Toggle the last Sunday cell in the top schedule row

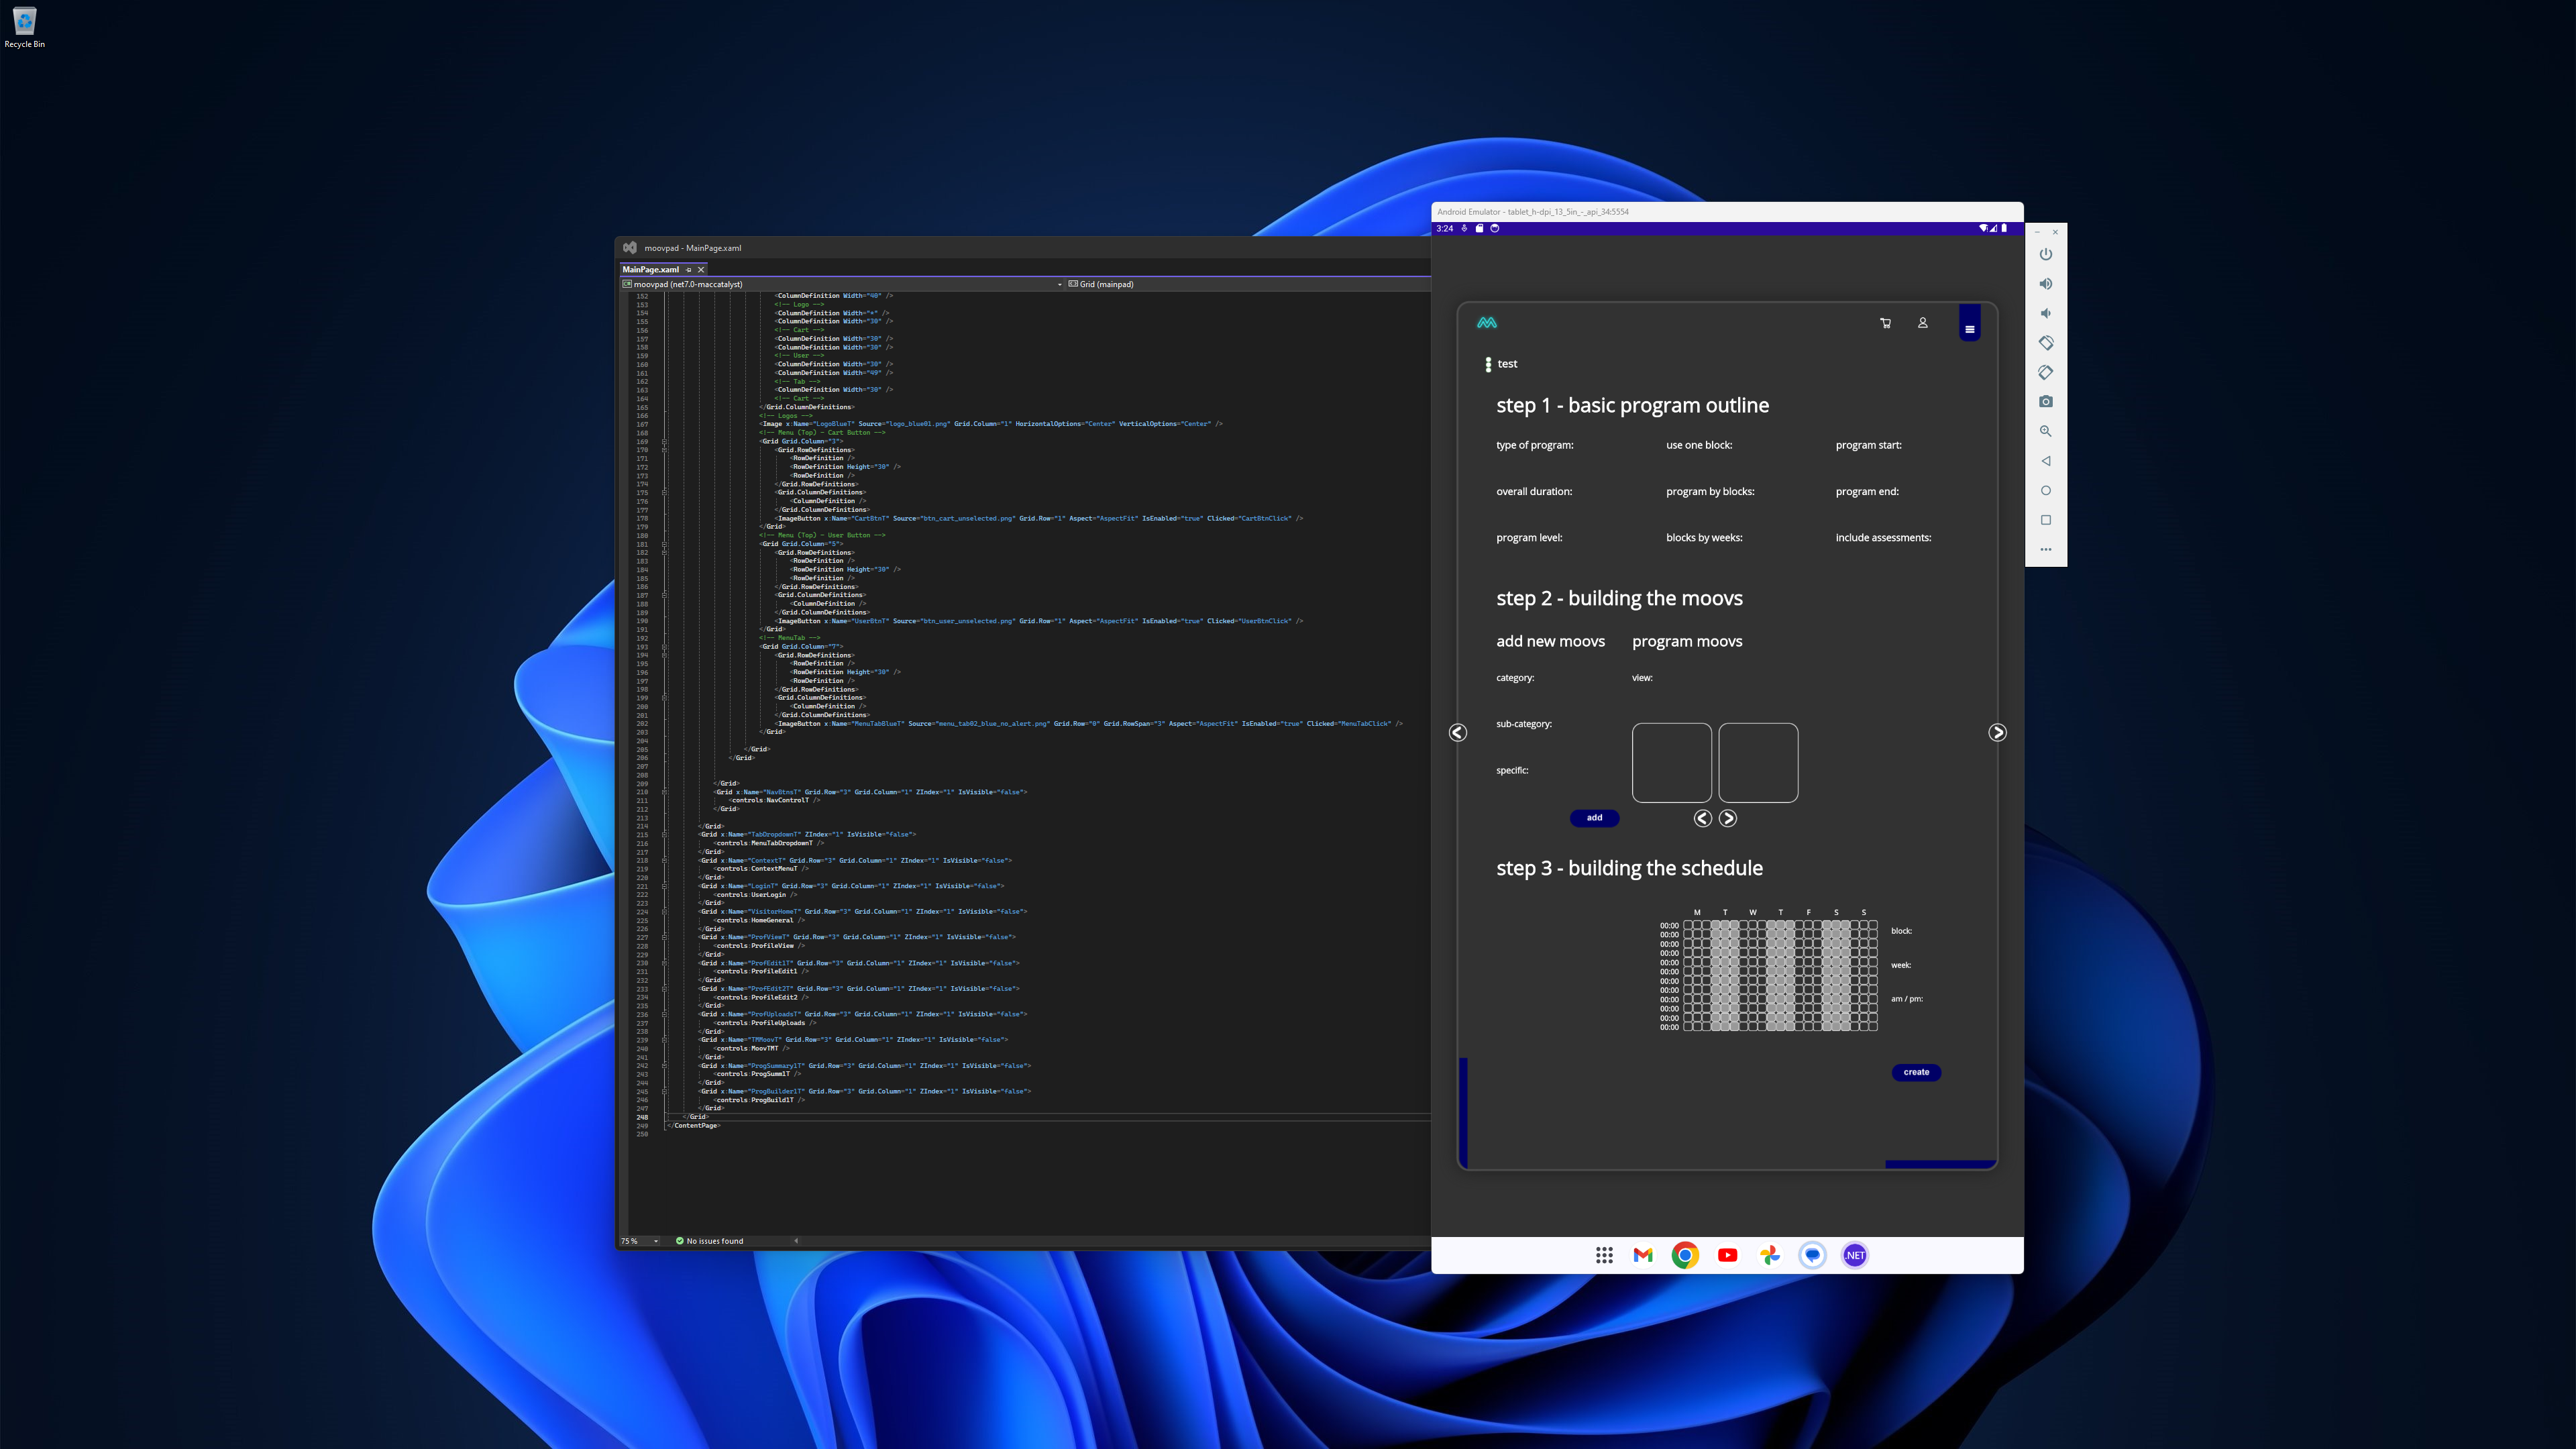tap(1873, 926)
